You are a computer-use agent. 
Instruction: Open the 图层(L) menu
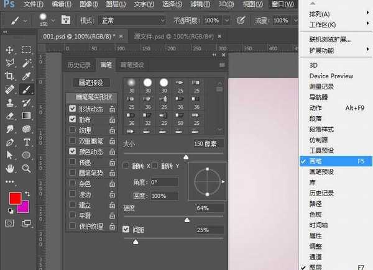116,4
